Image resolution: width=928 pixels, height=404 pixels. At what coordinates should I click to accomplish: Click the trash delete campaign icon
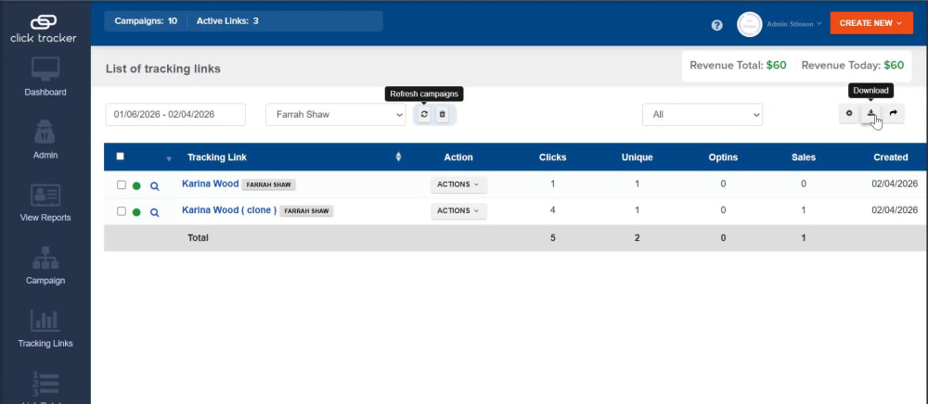pos(442,115)
